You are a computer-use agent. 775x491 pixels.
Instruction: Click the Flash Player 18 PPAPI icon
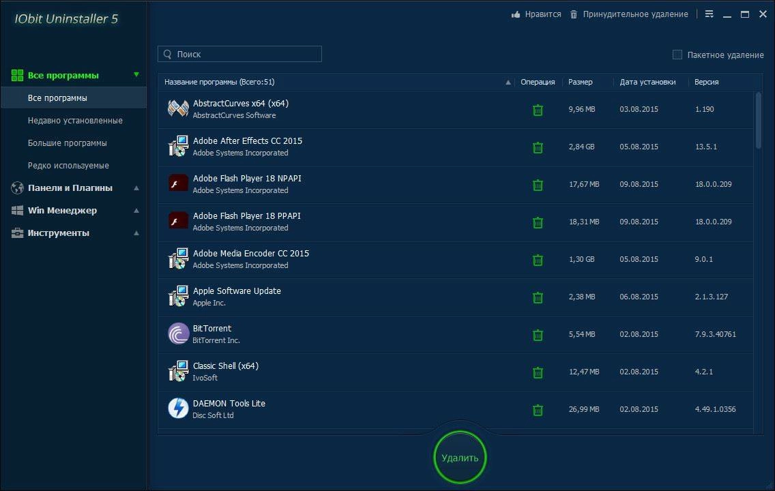coord(178,222)
